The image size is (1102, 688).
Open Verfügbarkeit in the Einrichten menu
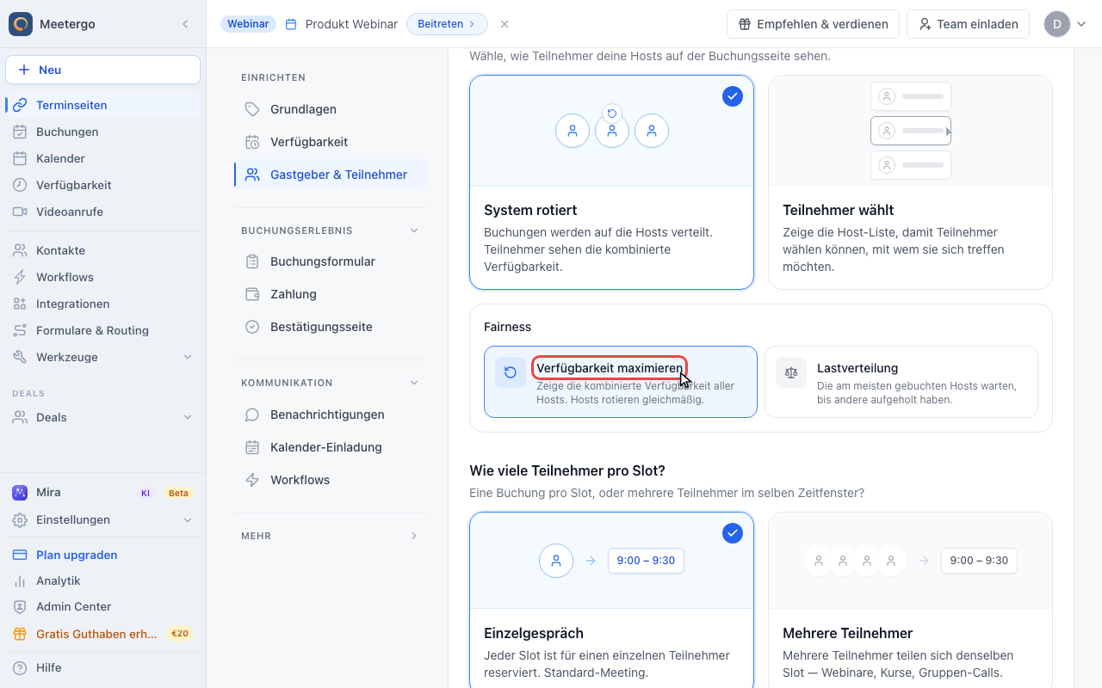click(331, 142)
